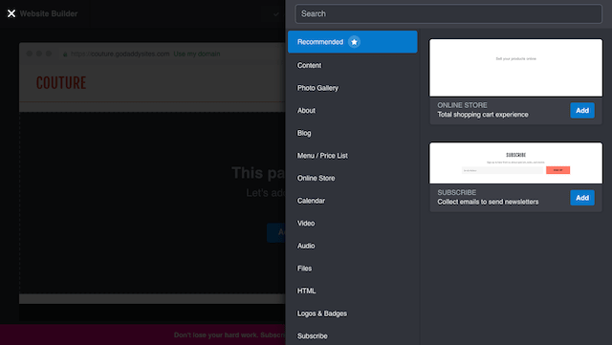Screen dimensions: 612x345
Task: Close the panel with the X icon
Action: tap(11, 13)
